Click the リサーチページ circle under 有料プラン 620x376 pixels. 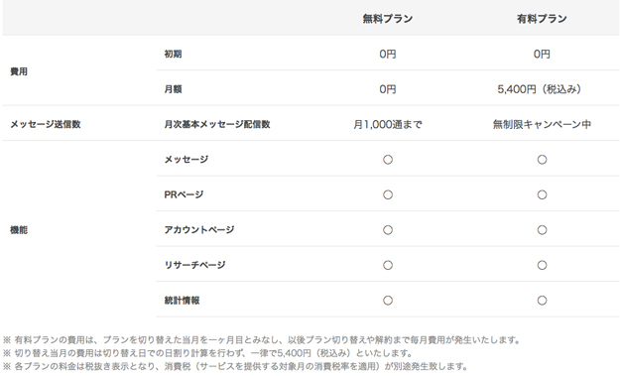(542, 265)
